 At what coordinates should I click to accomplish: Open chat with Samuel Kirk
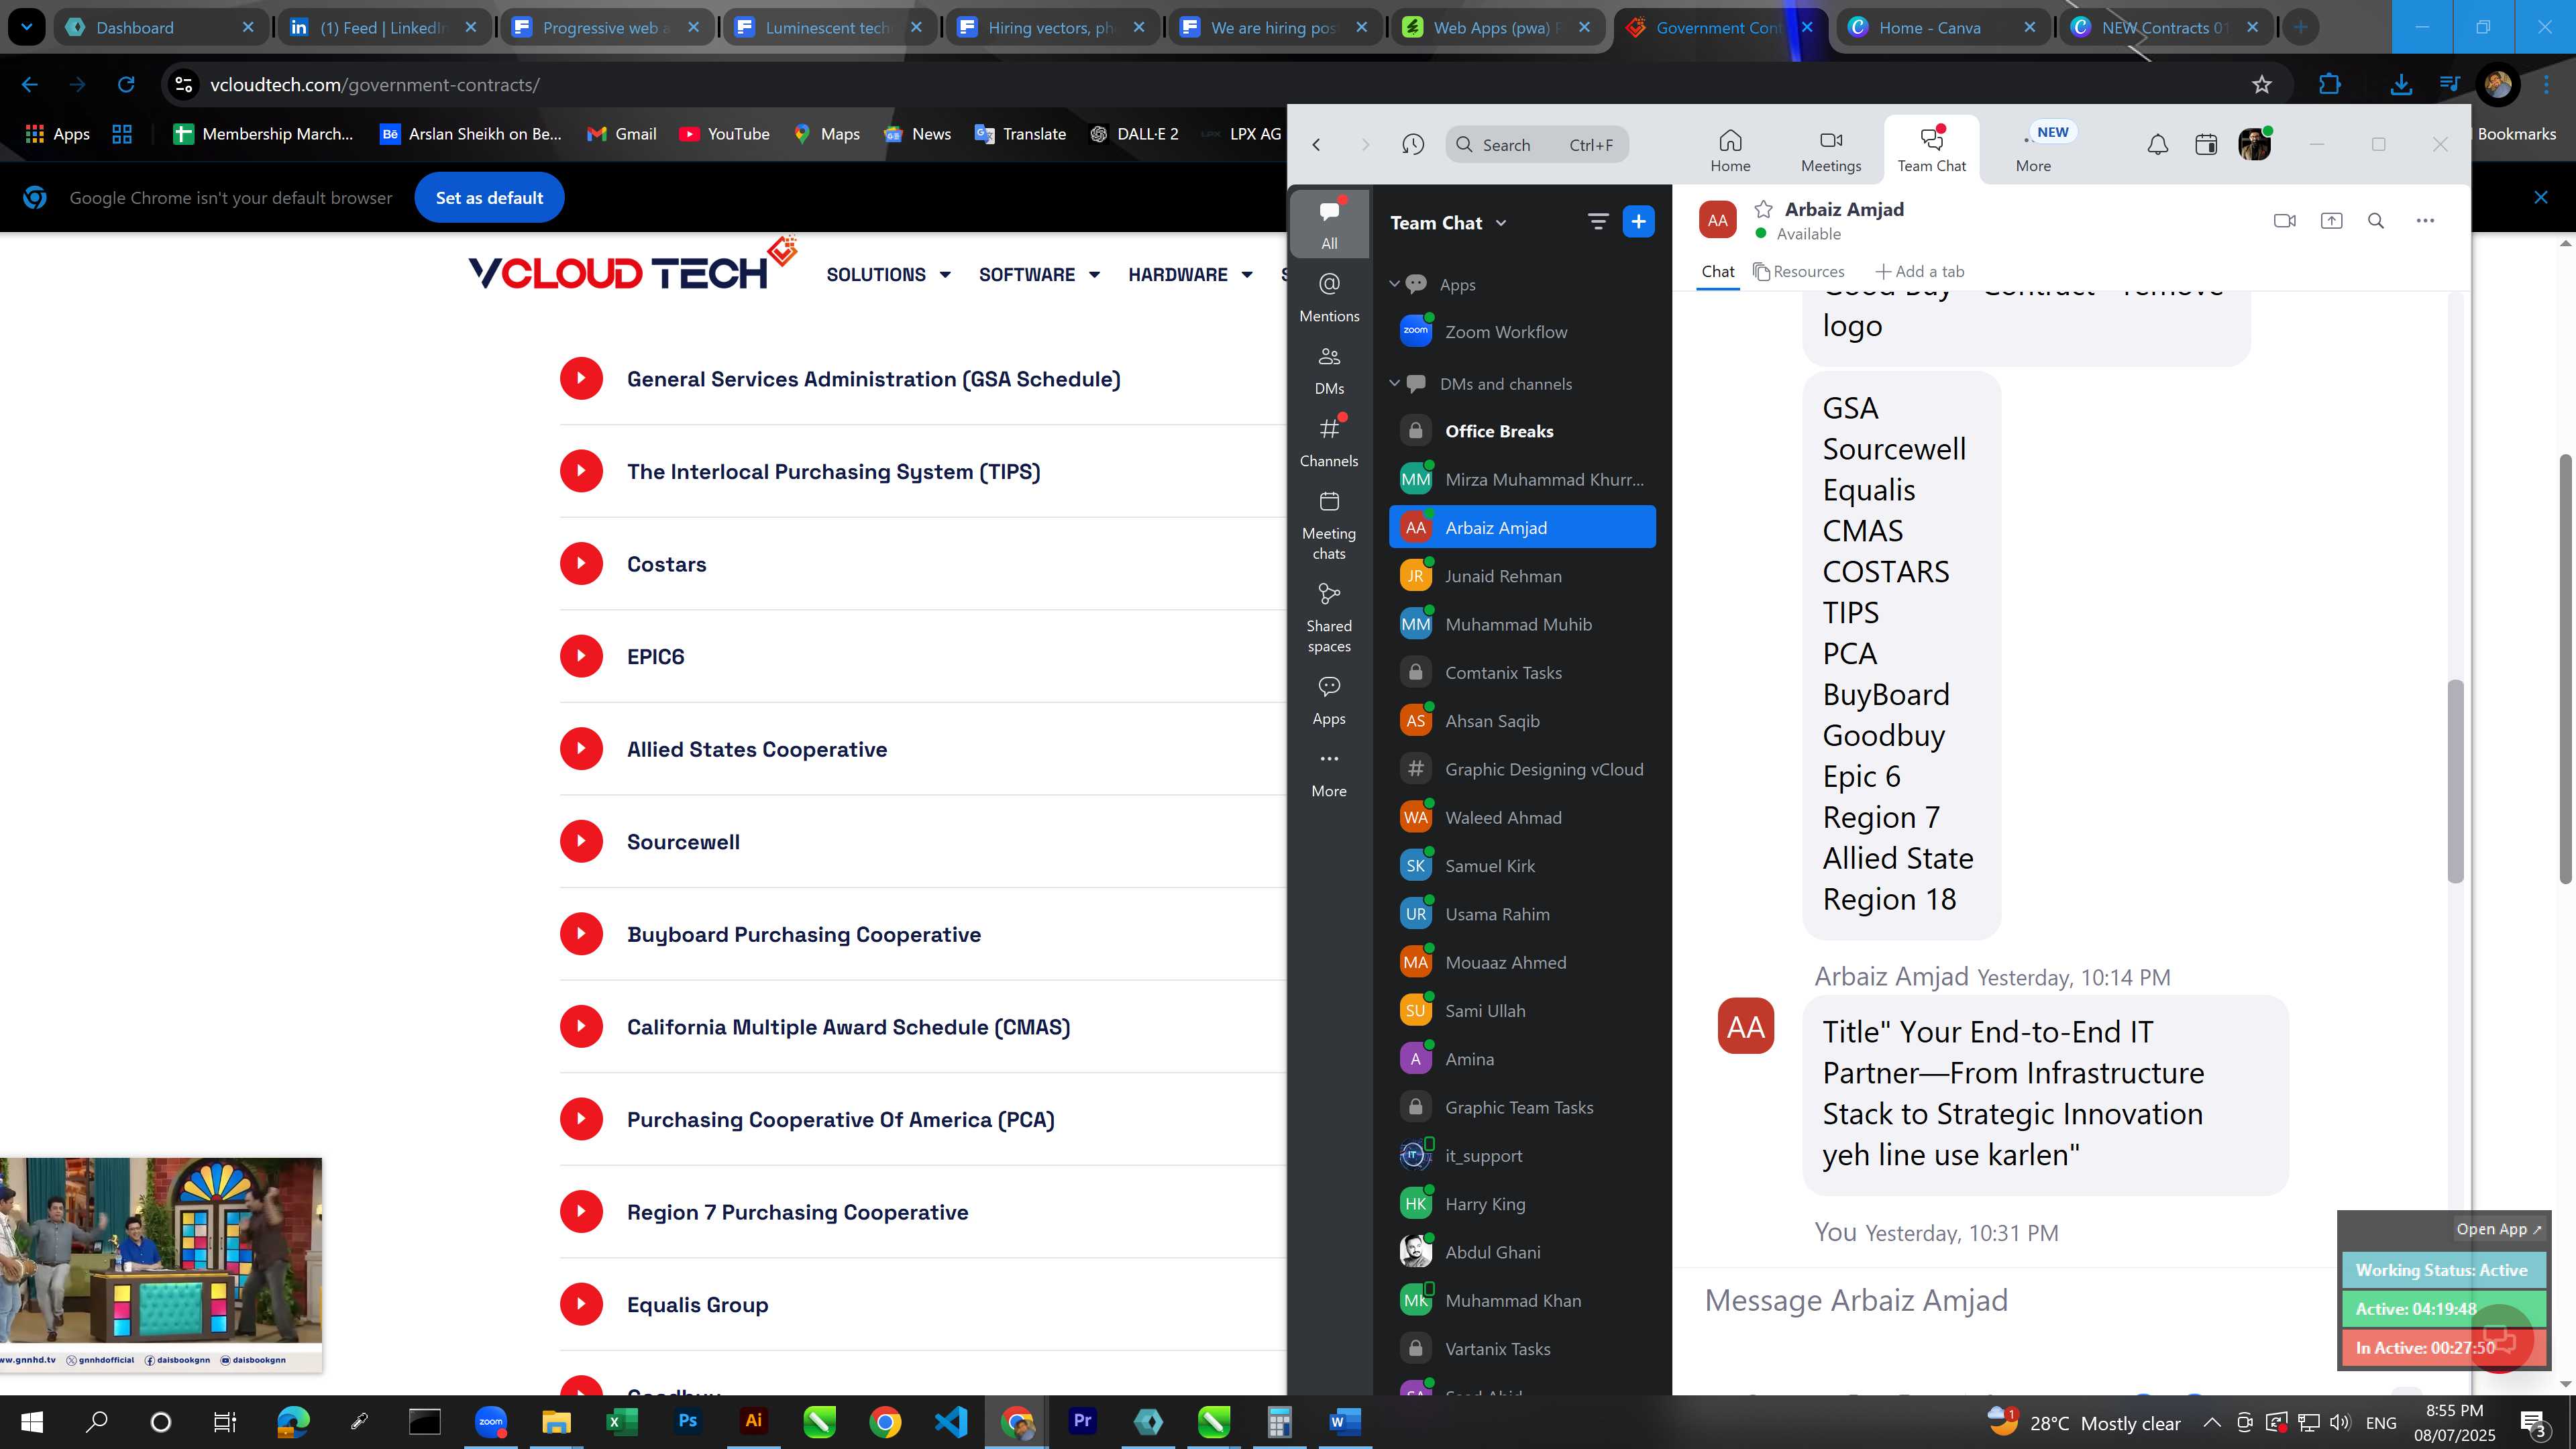pyautogui.click(x=1522, y=866)
